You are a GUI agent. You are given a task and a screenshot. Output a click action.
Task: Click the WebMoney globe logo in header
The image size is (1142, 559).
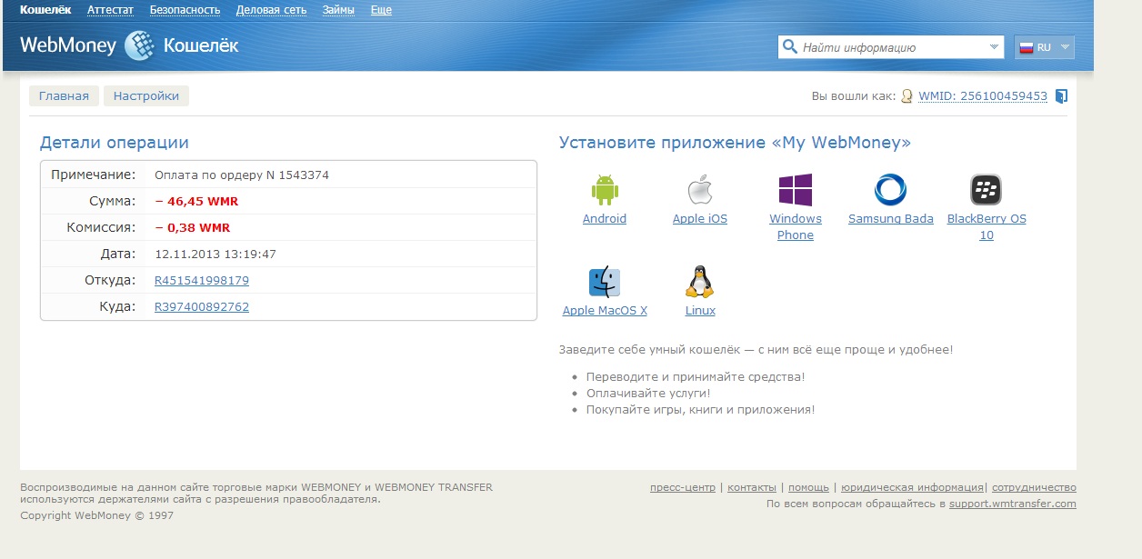tap(139, 45)
